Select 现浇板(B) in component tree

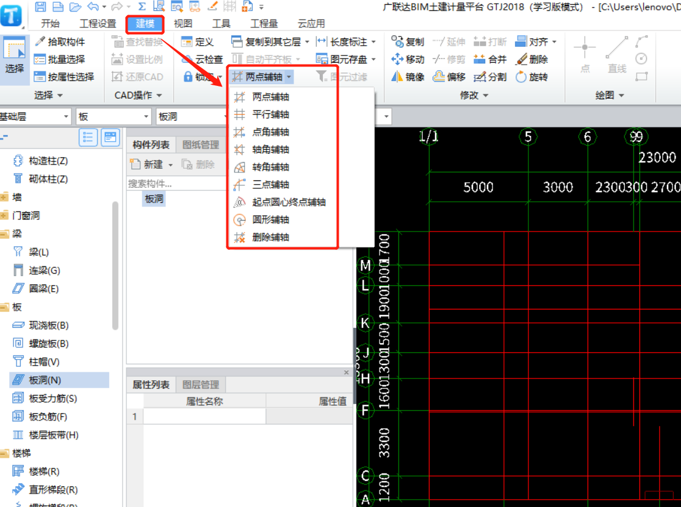[x=49, y=325]
